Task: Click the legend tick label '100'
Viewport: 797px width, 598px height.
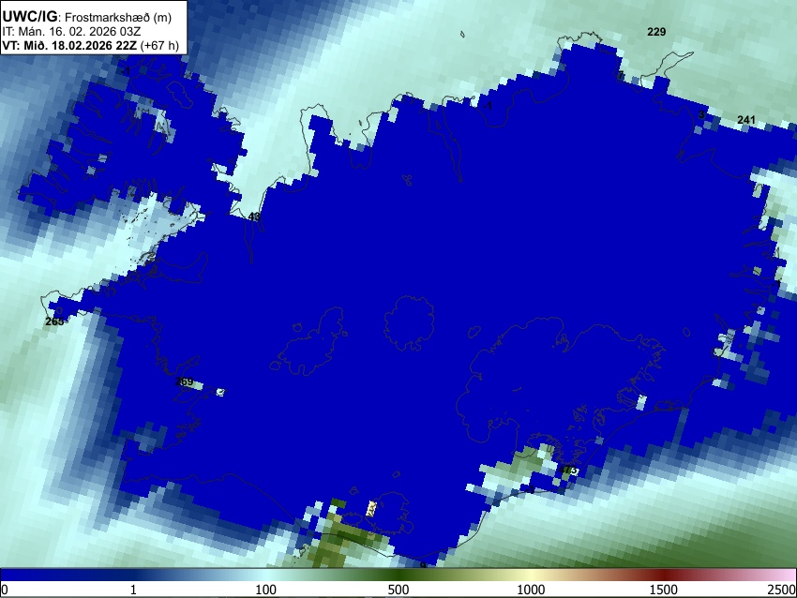Action: [x=266, y=590]
